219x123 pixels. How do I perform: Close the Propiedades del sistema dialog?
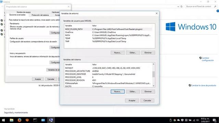68,6
